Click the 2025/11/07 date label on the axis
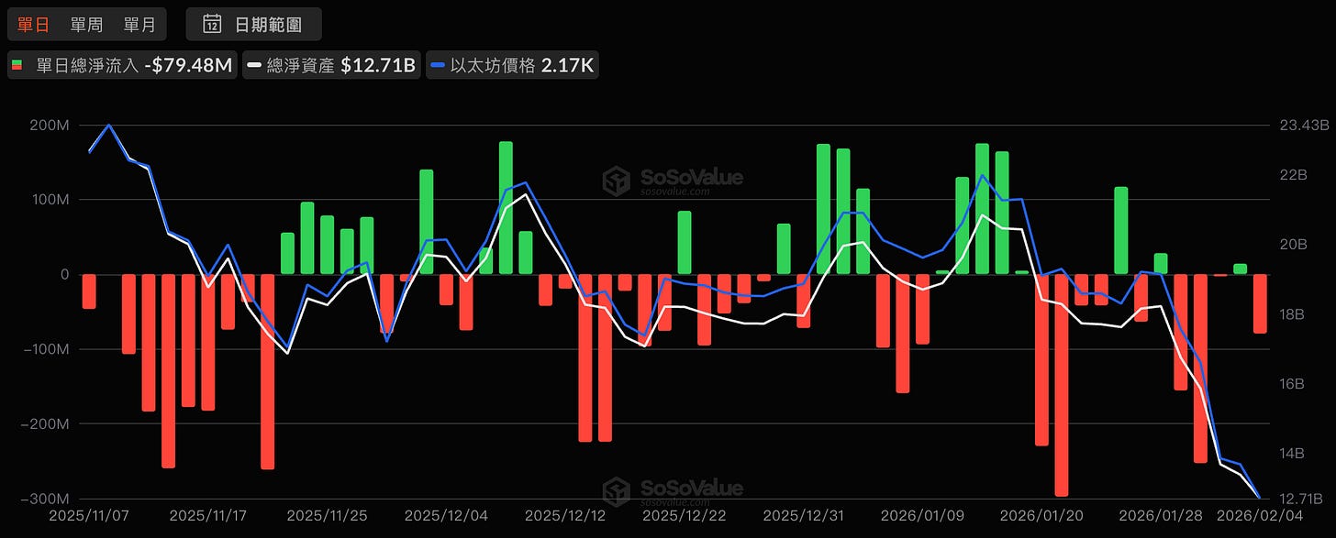Screen dimensions: 1336x538 click(86, 515)
